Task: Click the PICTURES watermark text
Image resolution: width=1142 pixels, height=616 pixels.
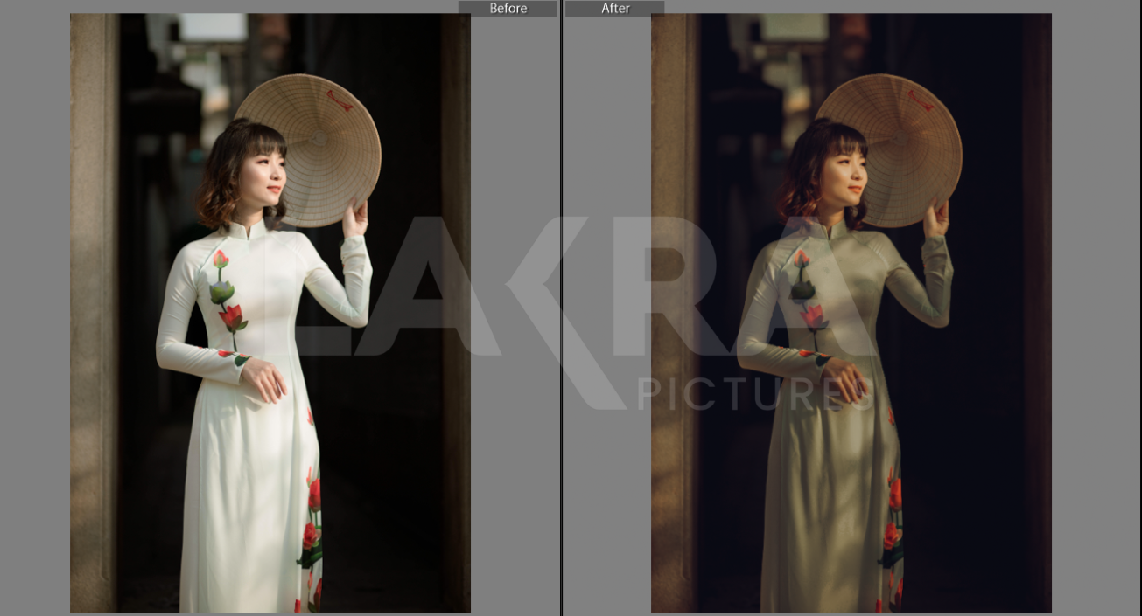Action: click(x=753, y=393)
